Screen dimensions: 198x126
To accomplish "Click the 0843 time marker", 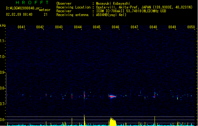I will [x=59, y=27].
